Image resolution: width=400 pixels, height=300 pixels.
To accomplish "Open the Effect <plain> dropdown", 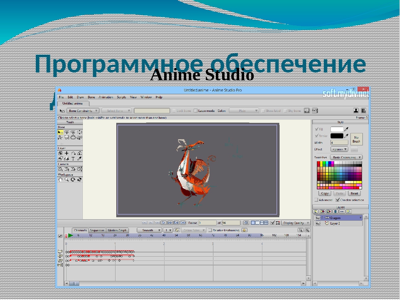I will pos(339,149).
